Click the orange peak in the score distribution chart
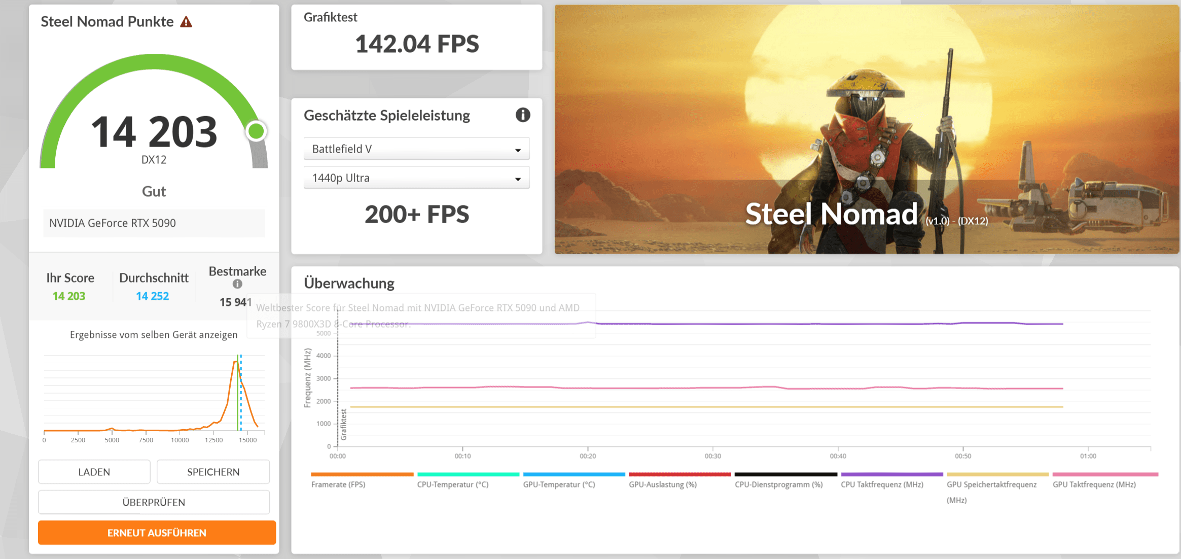This screenshot has height=559, width=1181. [236, 362]
